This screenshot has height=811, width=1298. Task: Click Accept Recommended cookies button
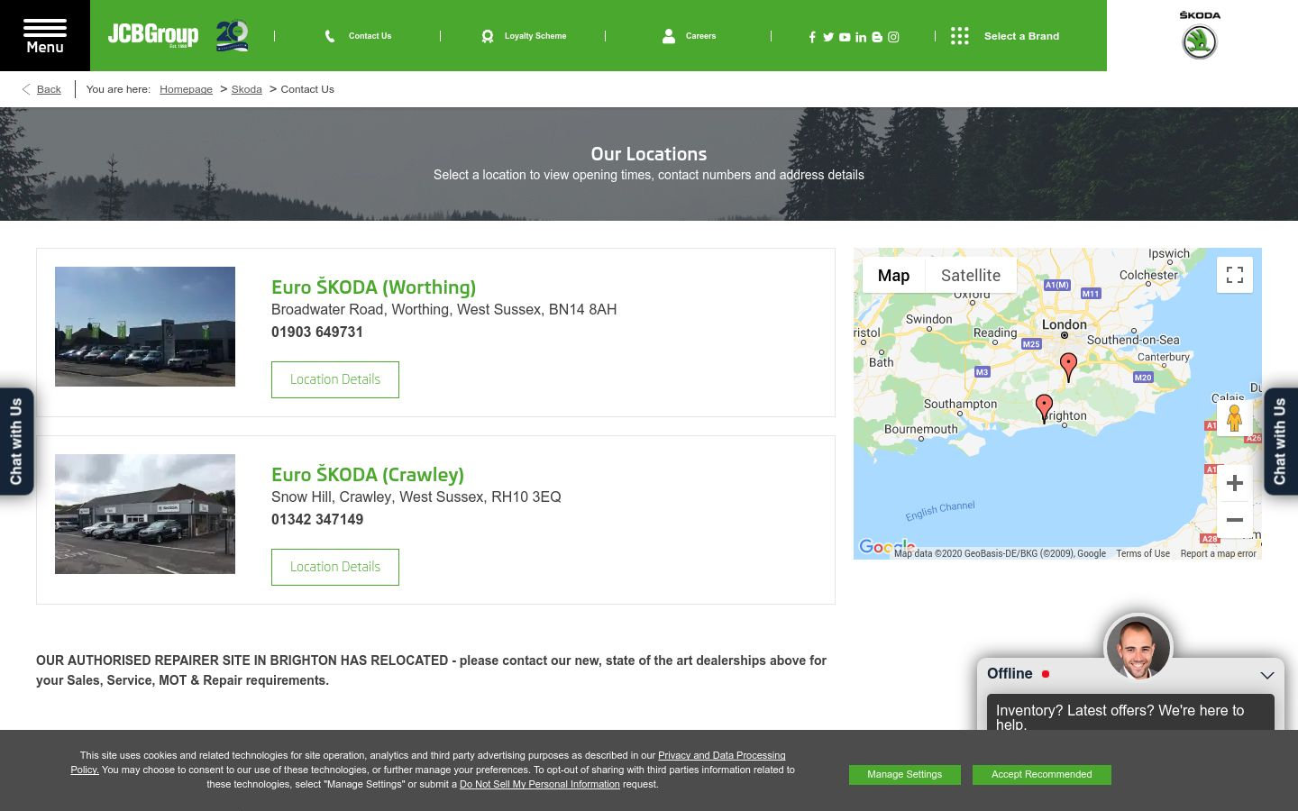pyautogui.click(x=1042, y=775)
